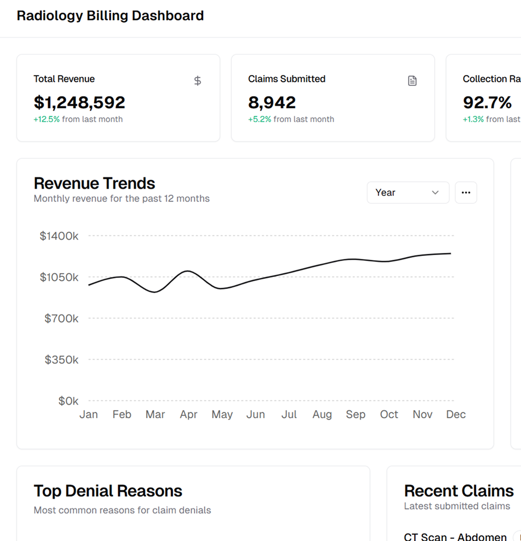Click the Top Denial Reasons heading
Viewport: 521px width, 541px height.
pos(108,491)
